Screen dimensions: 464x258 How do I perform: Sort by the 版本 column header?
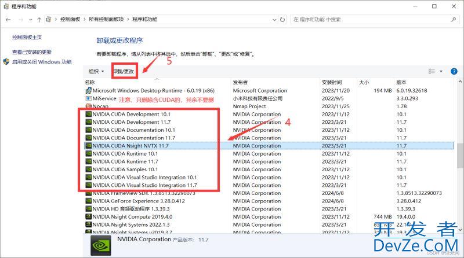401,82
